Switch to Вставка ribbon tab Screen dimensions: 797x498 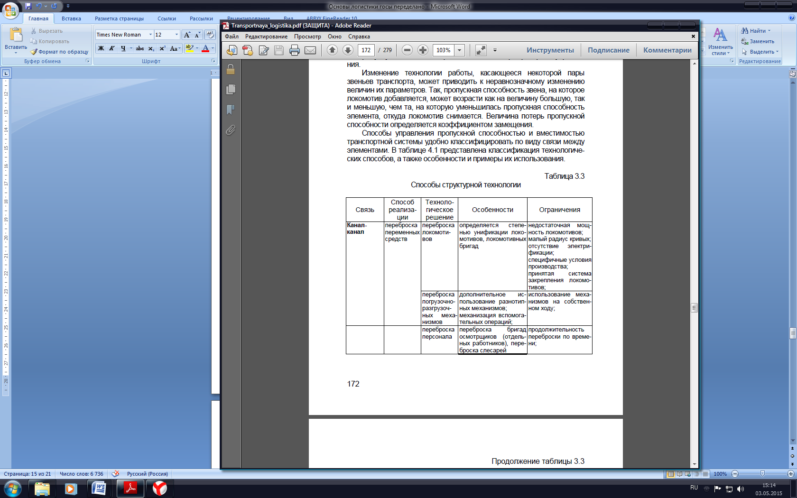[x=71, y=18]
